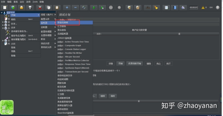
Task: Save the test plan with floppy icon
Action: coord(30,7)
